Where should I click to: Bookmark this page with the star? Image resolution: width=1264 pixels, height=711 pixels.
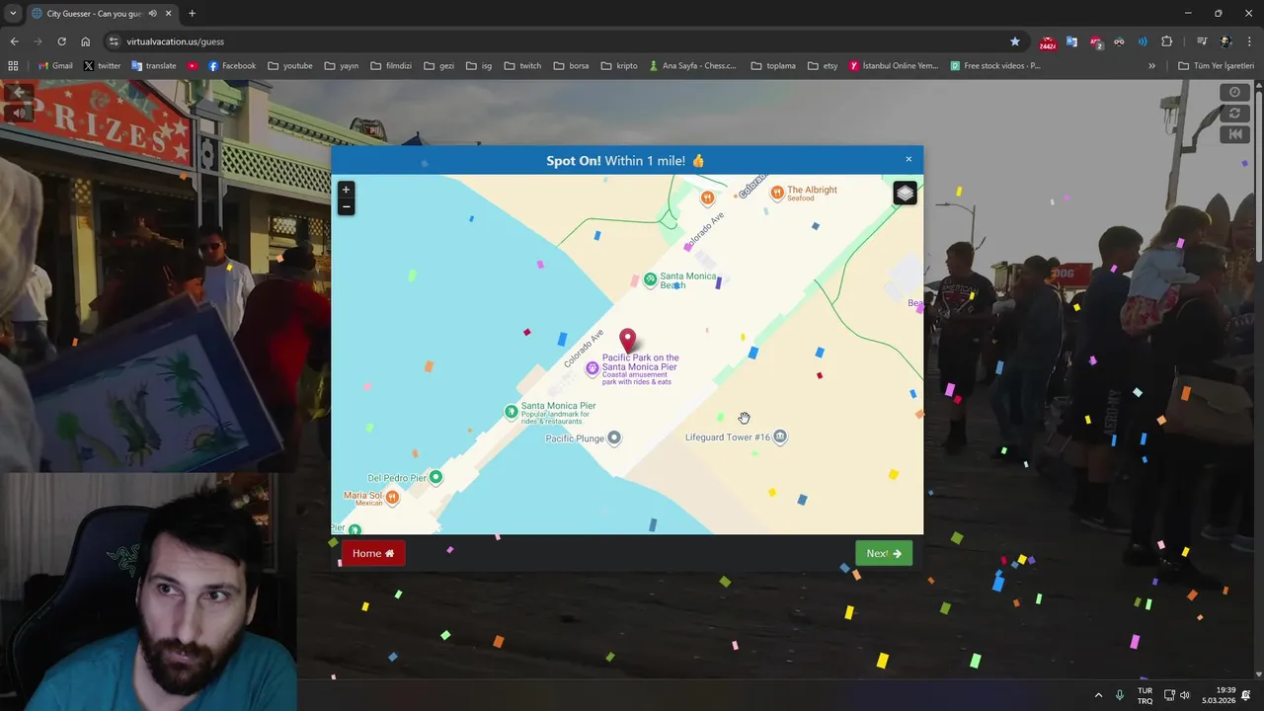tap(1014, 41)
